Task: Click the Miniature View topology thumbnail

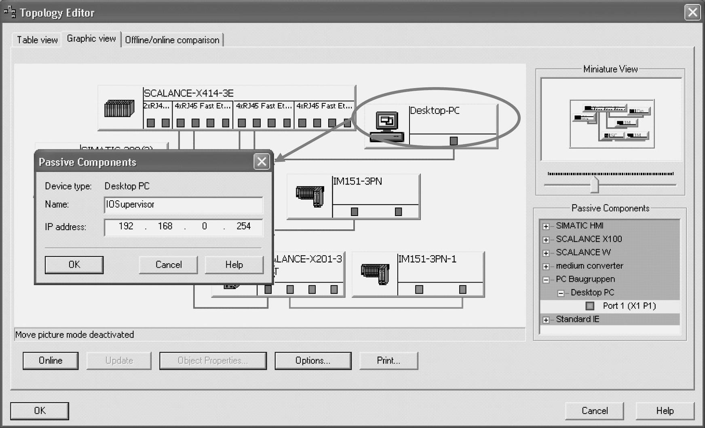Action: tap(612, 124)
